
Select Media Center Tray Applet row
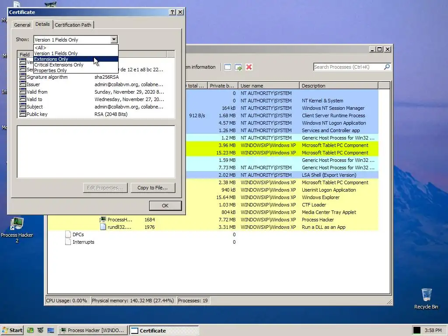282,212
